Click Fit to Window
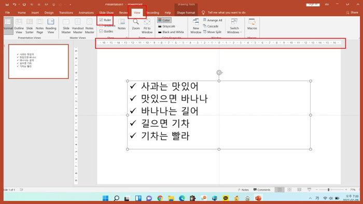Image resolution: width=363 pixels, height=204 pixels. coord(147,26)
